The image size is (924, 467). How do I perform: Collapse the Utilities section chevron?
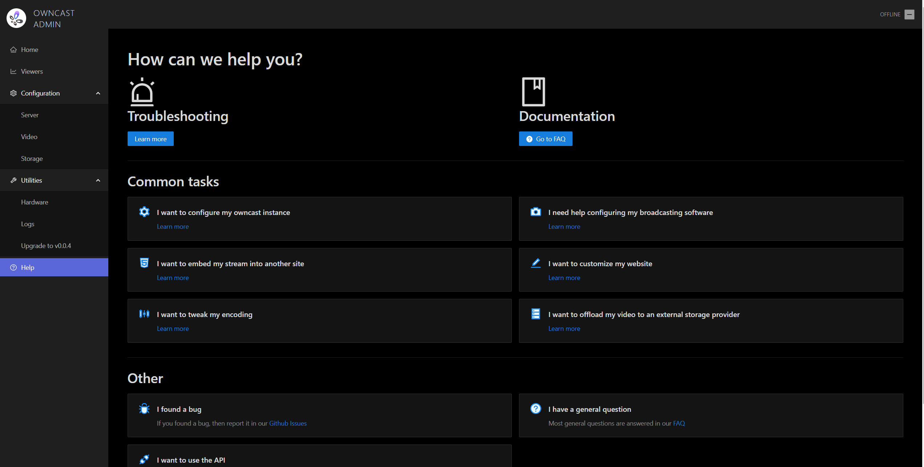(97, 180)
